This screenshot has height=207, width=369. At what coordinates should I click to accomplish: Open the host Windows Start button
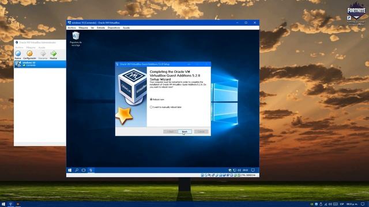coord(3,204)
